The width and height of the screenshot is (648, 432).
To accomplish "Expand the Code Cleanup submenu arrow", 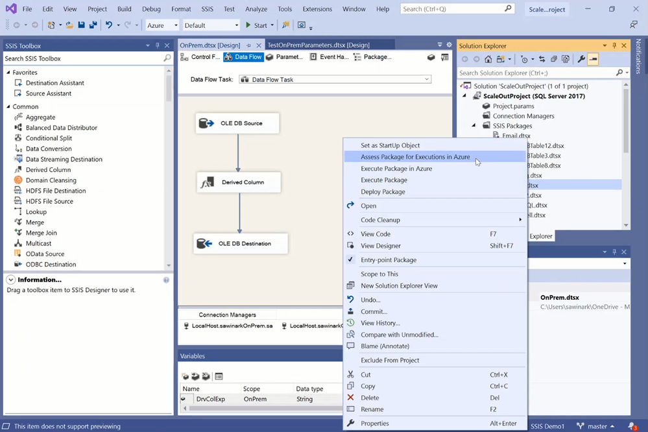I will click(520, 219).
